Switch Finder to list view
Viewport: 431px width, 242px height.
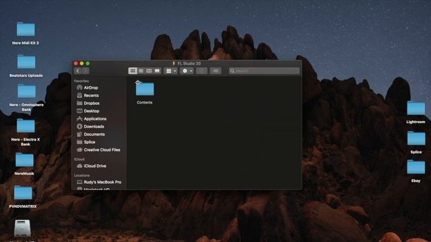click(141, 71)
